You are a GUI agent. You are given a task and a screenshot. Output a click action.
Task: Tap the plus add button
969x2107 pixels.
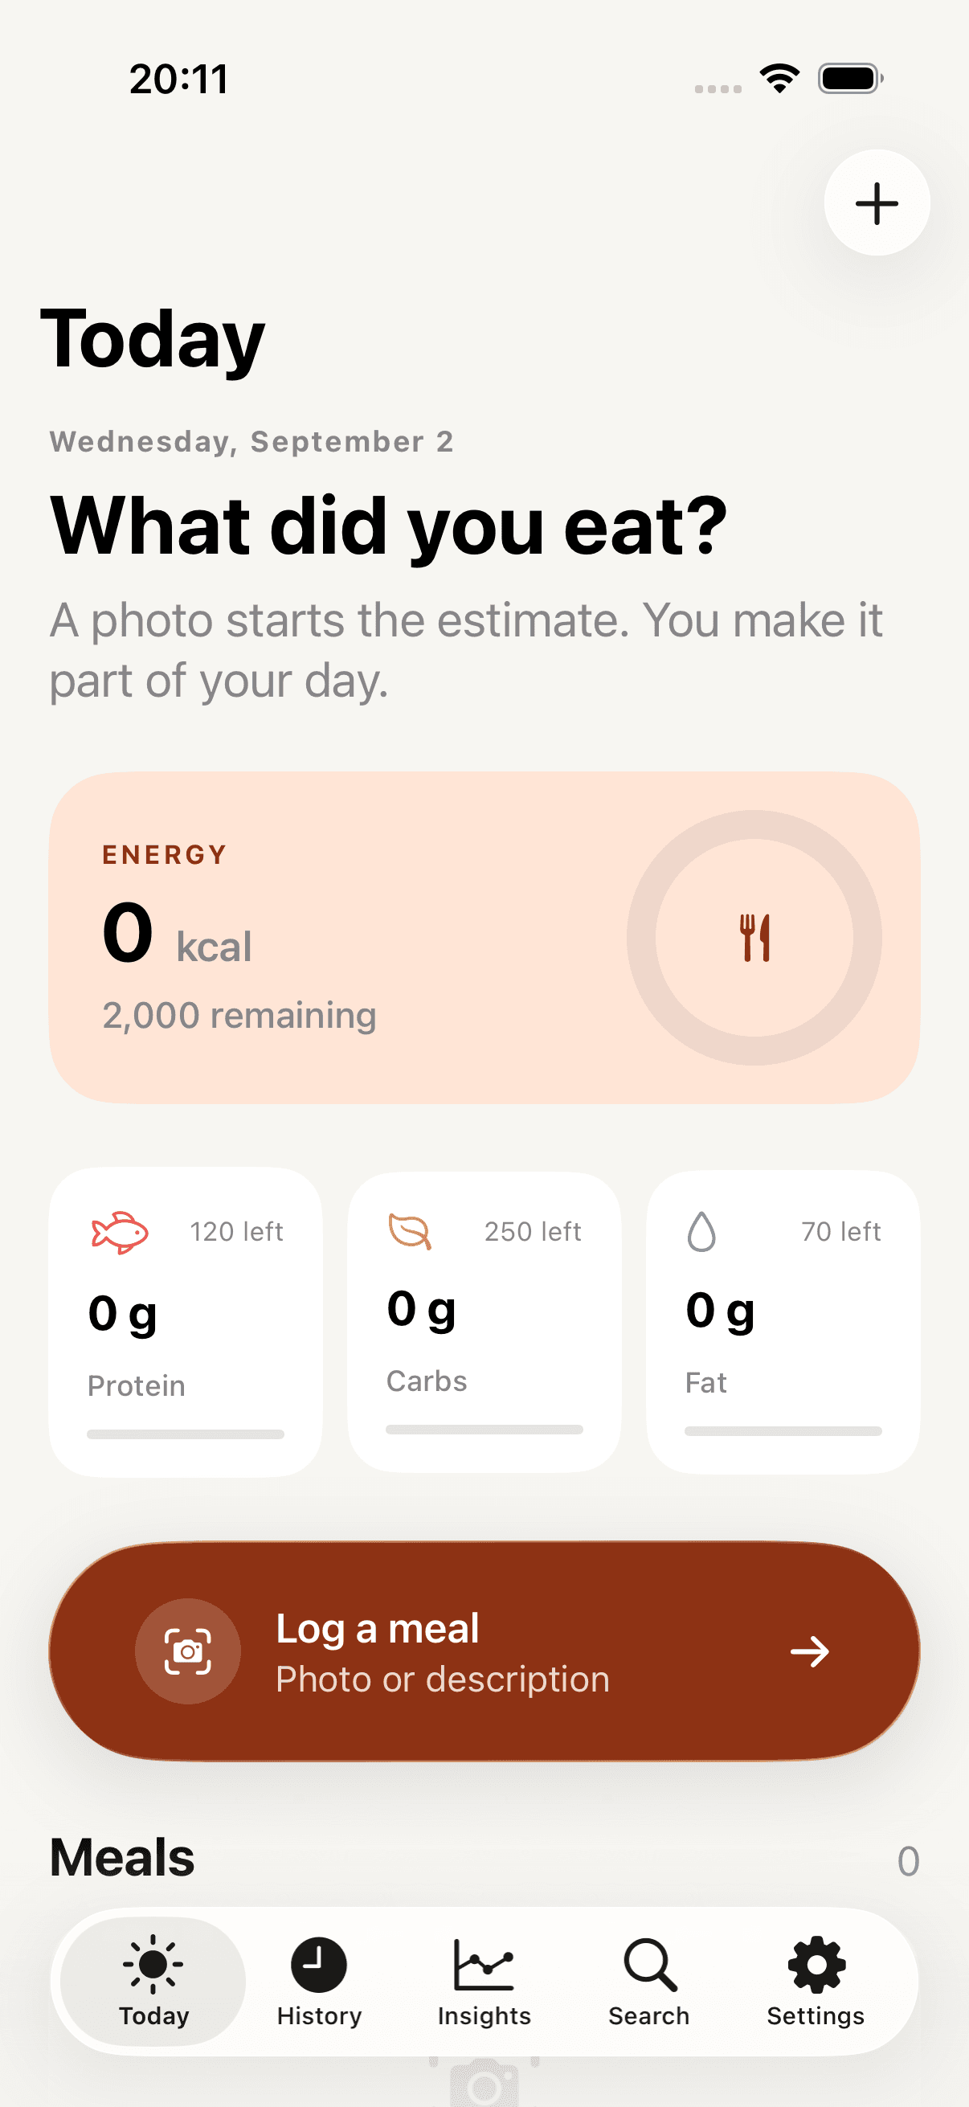point(877,203)
